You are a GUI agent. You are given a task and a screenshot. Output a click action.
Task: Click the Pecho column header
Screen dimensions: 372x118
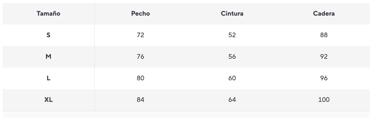[140, 13]
